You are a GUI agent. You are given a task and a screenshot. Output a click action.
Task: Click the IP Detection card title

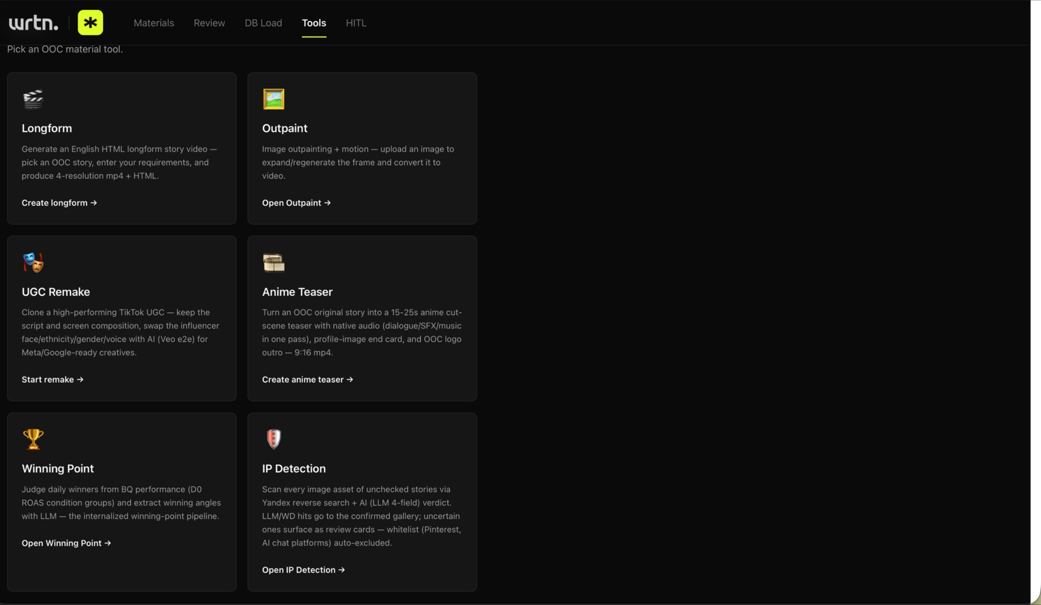(294, 468)
